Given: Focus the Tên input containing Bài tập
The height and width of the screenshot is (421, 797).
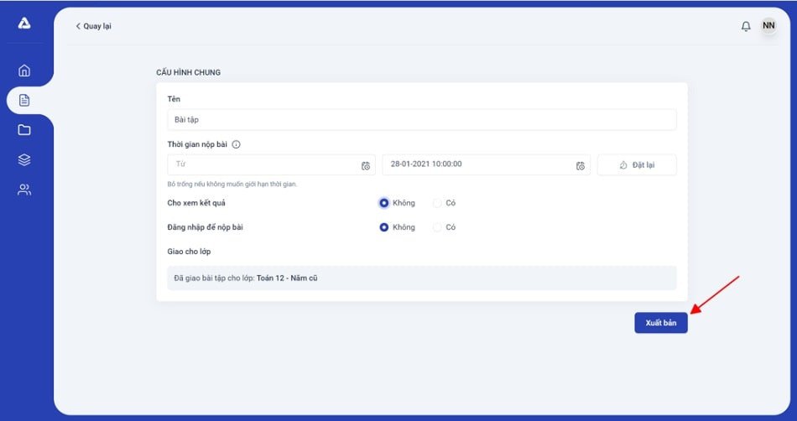Looking at the screenshot, I should click(422, 120).
